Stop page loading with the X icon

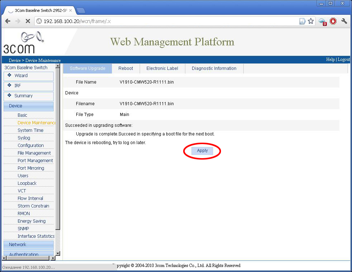click(28, 21)
